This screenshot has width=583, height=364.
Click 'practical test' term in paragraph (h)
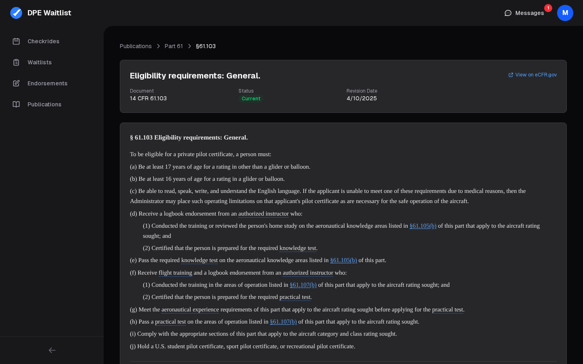point(170,322)
